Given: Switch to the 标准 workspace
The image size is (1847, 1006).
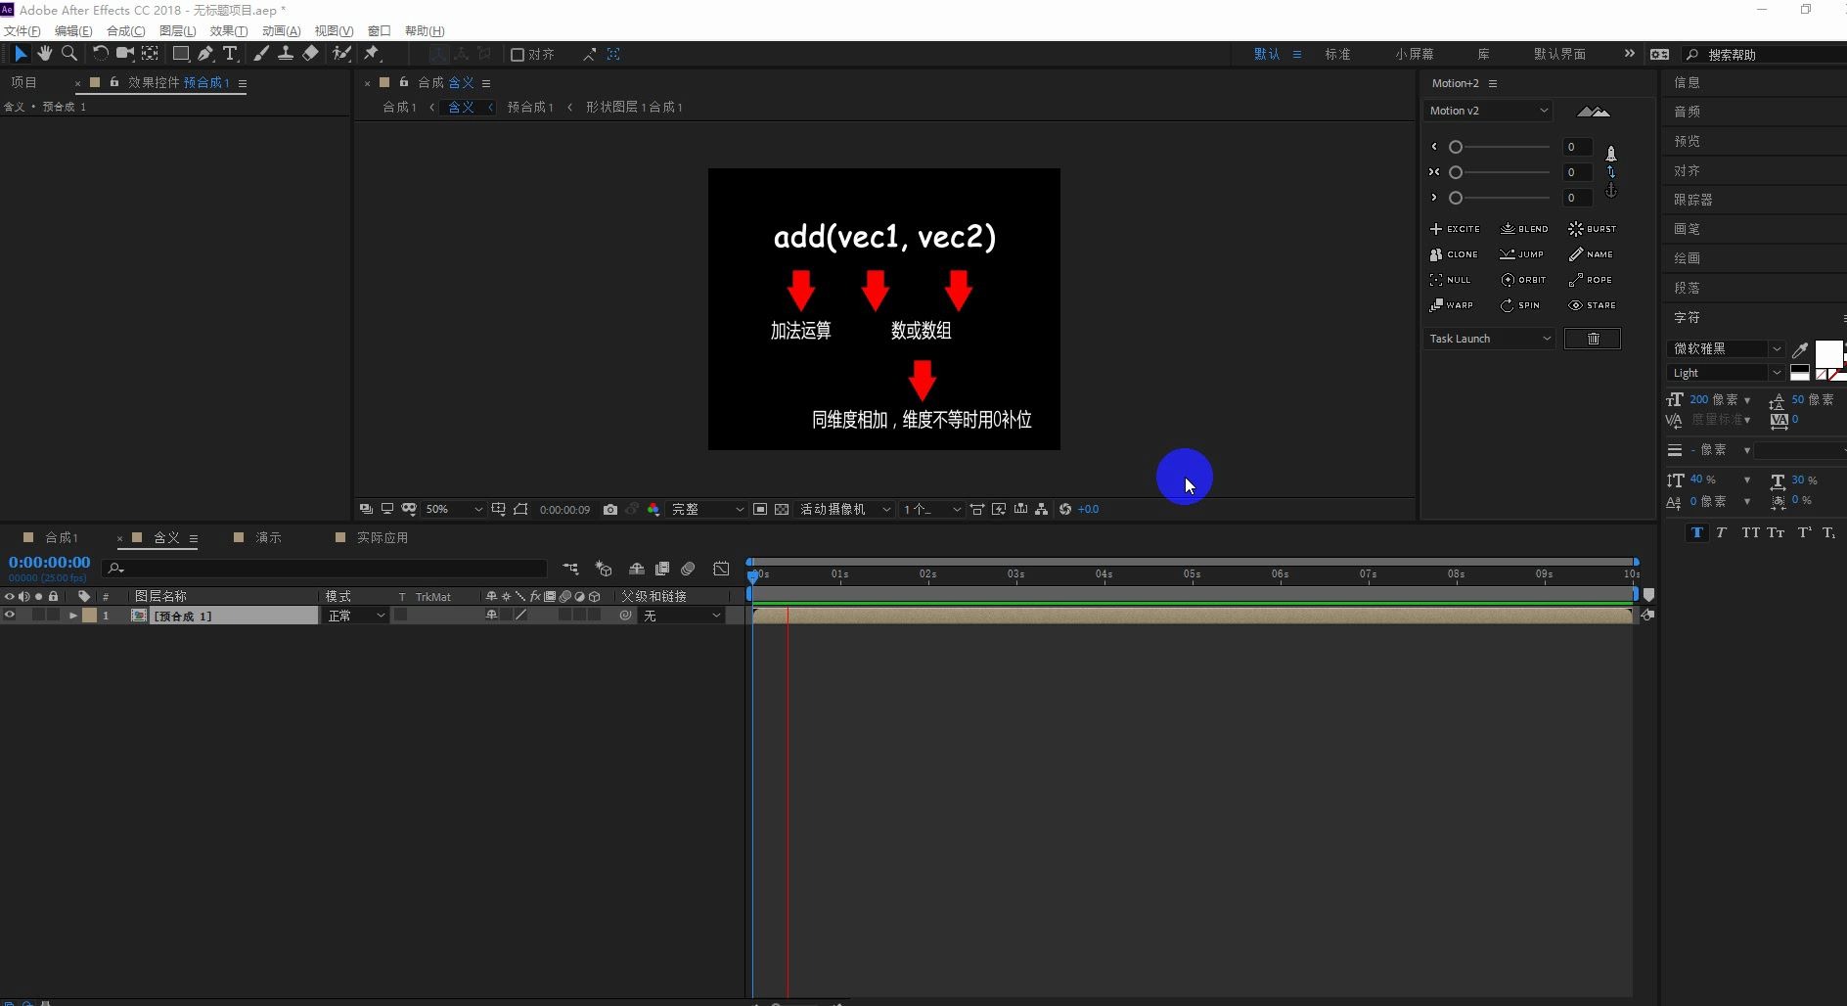Looking at the screenshot, I should point(1337,54).
